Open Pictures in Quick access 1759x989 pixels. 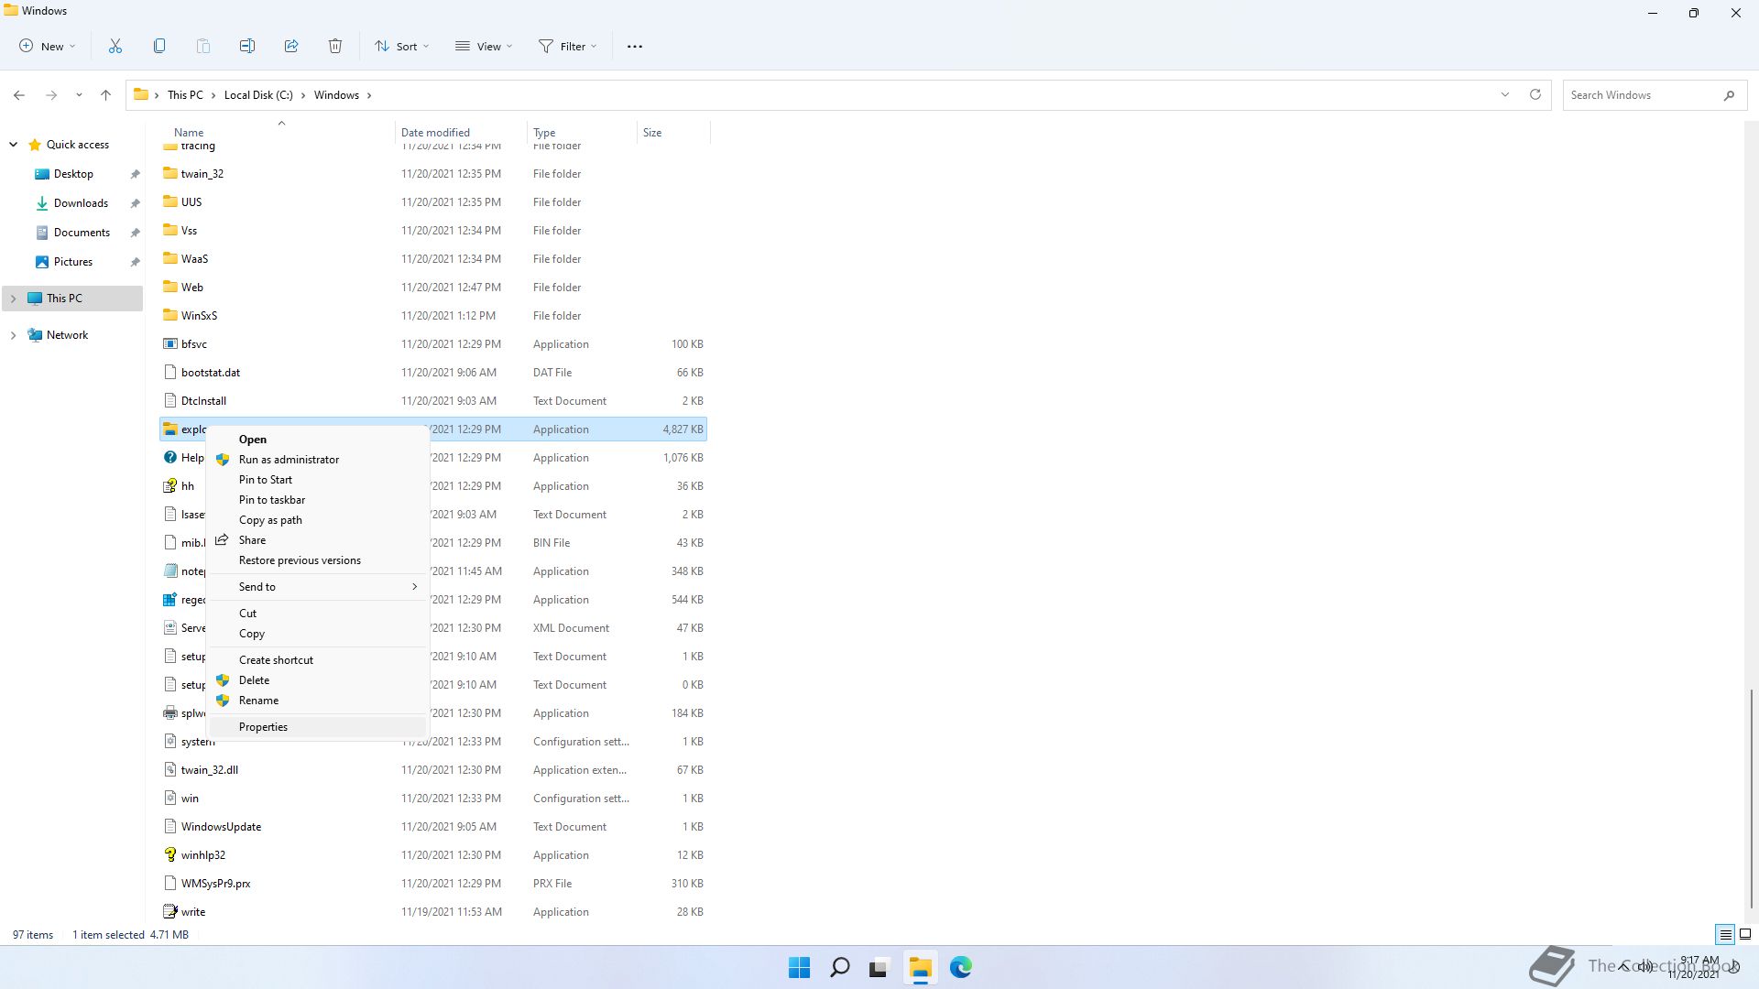(x=73, y=262)
